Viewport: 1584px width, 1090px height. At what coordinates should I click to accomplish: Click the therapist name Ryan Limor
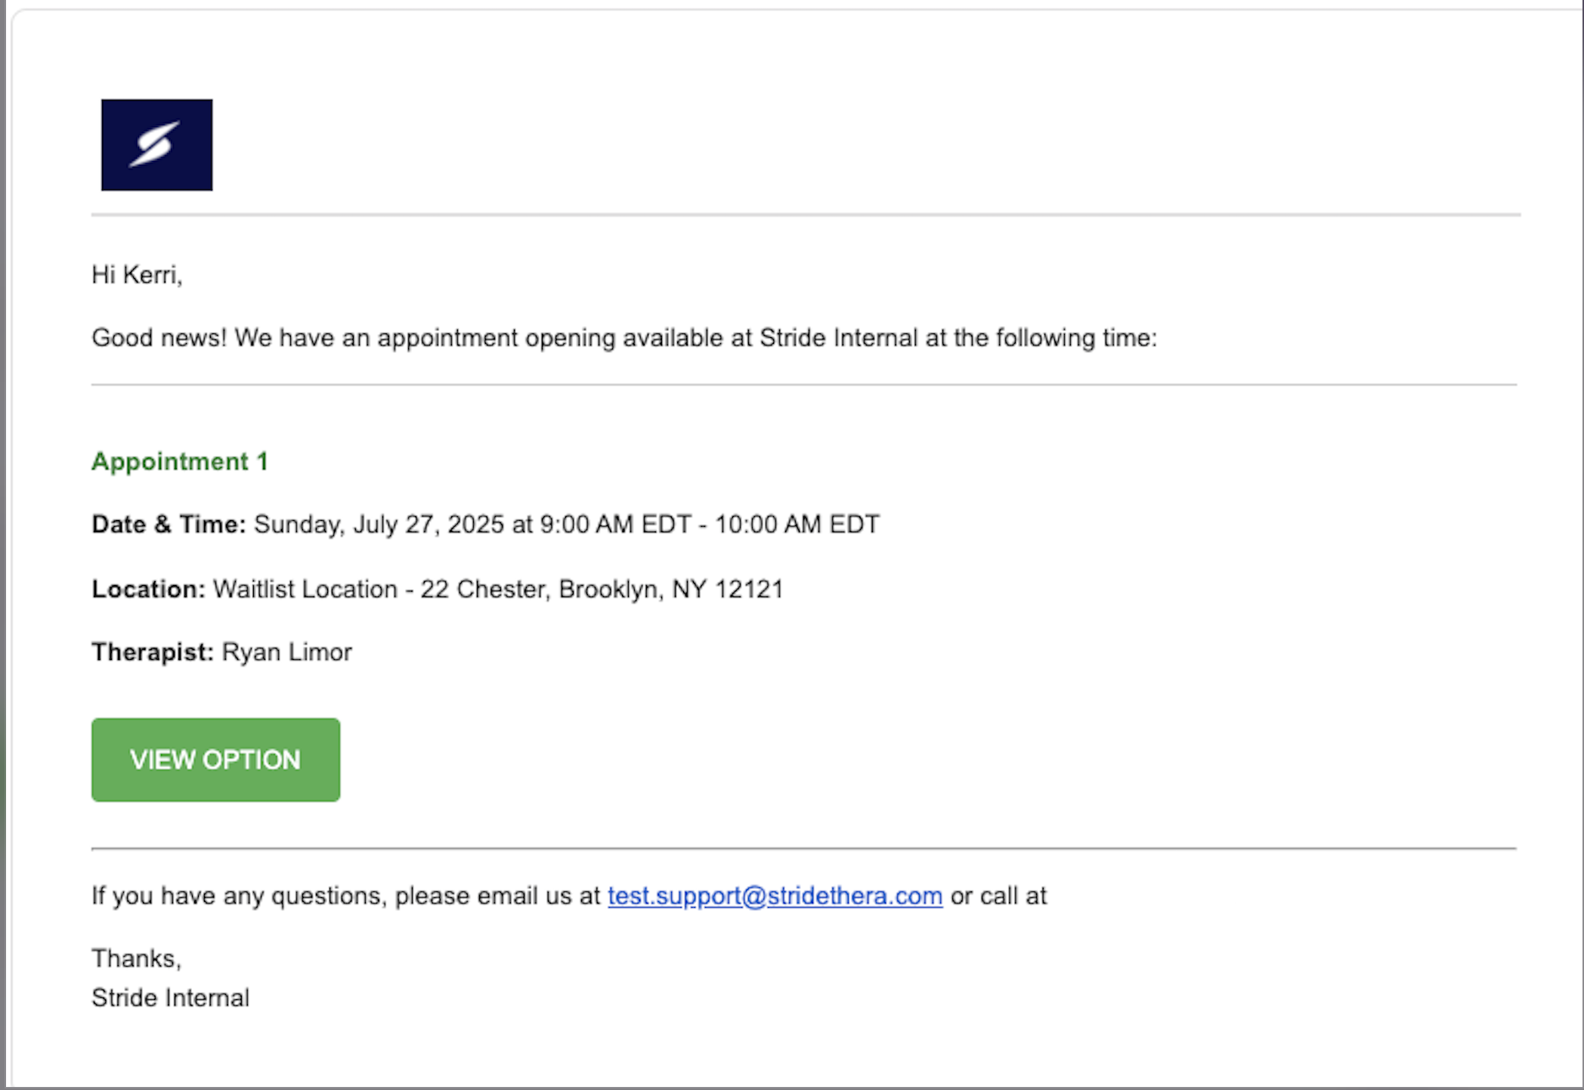(x=286, y=652)
